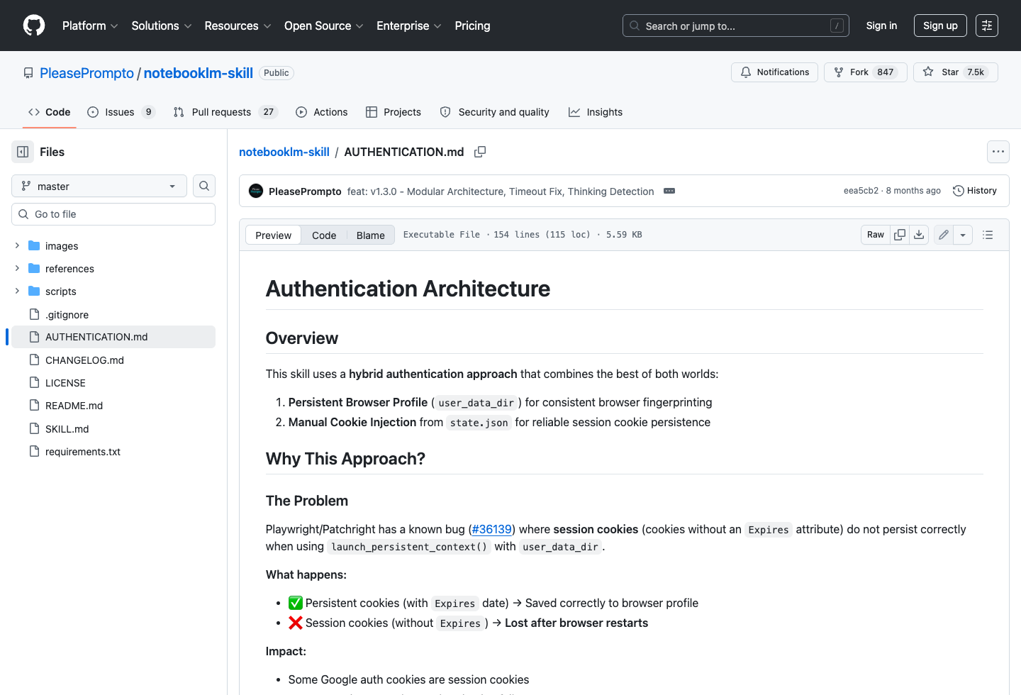Viewport: 1021px width, 695px height.
Task: Open requirements.txt file
Action: coord(83,452)
